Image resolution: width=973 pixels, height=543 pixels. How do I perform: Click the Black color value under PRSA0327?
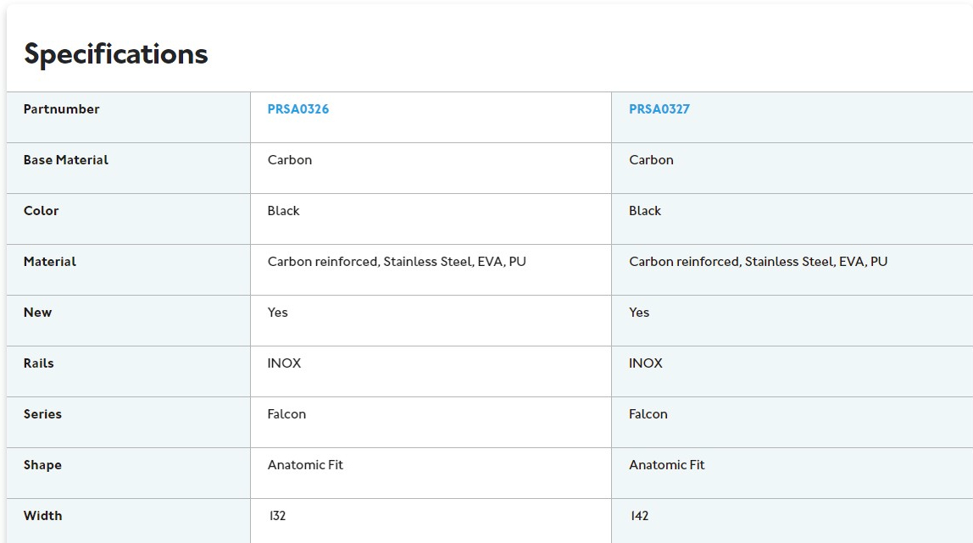click(645, 211)
